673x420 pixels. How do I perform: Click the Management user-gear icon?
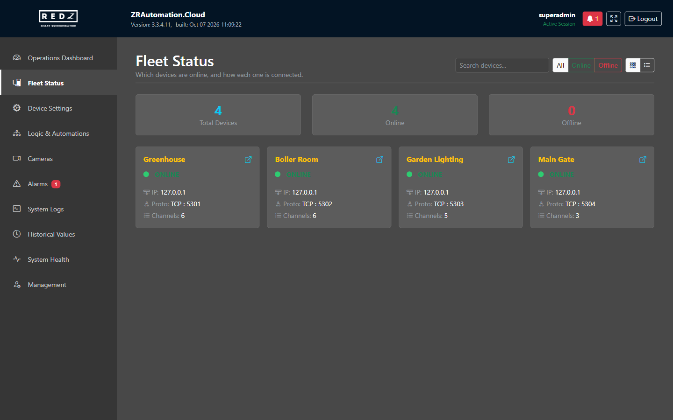point(17,285)
